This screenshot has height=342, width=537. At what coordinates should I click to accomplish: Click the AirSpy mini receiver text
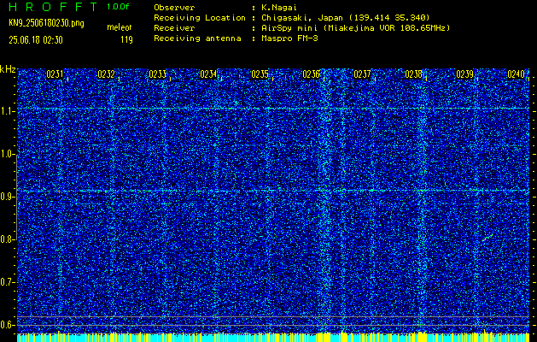355,27
